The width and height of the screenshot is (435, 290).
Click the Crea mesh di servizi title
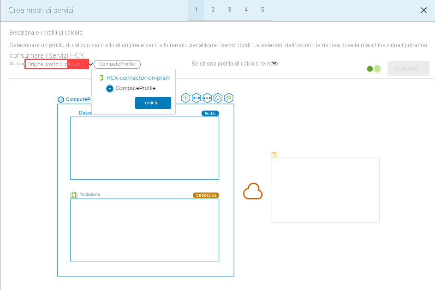click(x=41, y=10)
